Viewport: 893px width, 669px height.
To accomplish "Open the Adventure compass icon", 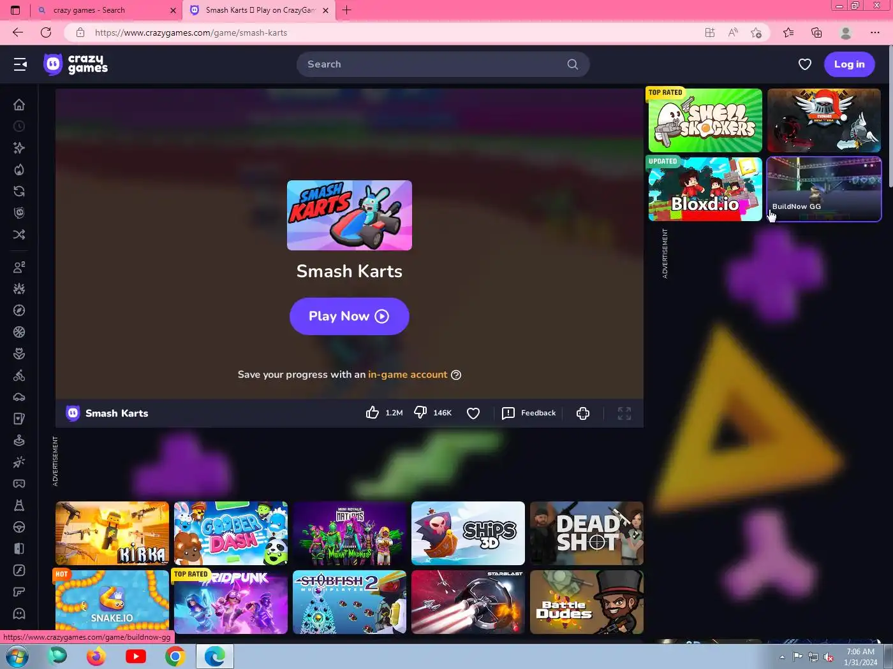I will coord(19,310).
